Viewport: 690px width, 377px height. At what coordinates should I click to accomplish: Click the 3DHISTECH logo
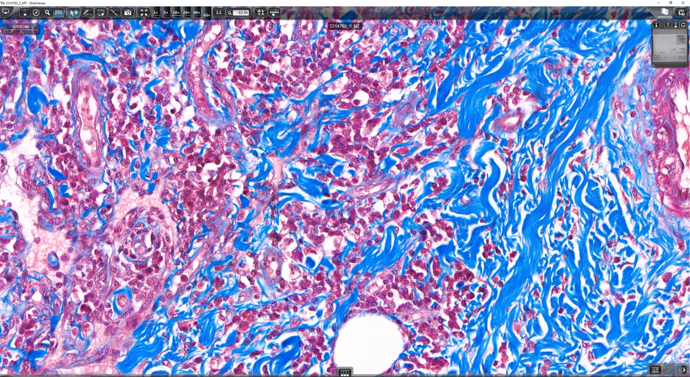(x=665, y=13)
